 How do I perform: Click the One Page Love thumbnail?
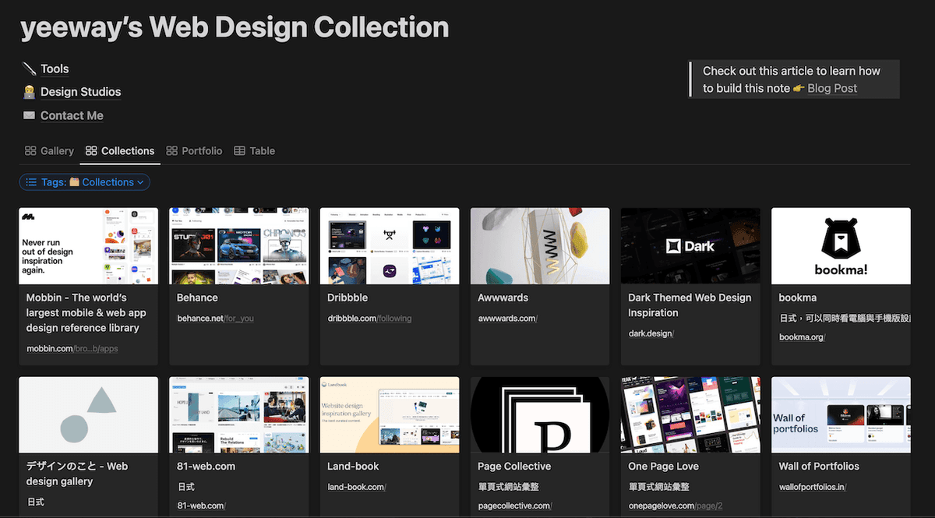(x=690, y=415)
